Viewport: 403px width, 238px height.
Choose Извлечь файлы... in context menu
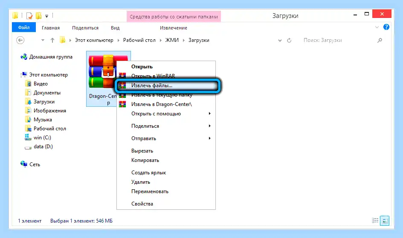pos(166,85)
